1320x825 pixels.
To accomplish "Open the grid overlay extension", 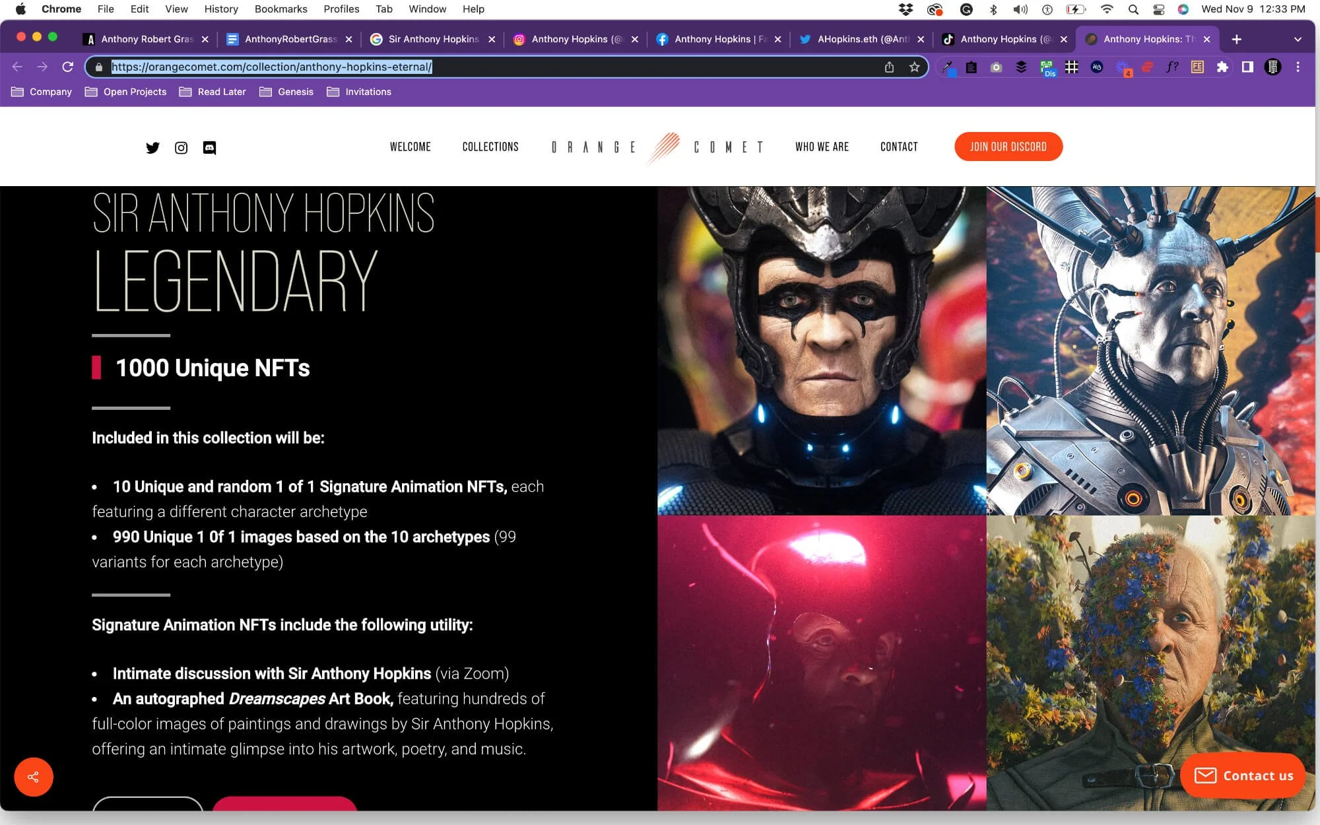I will (1072, 67).
